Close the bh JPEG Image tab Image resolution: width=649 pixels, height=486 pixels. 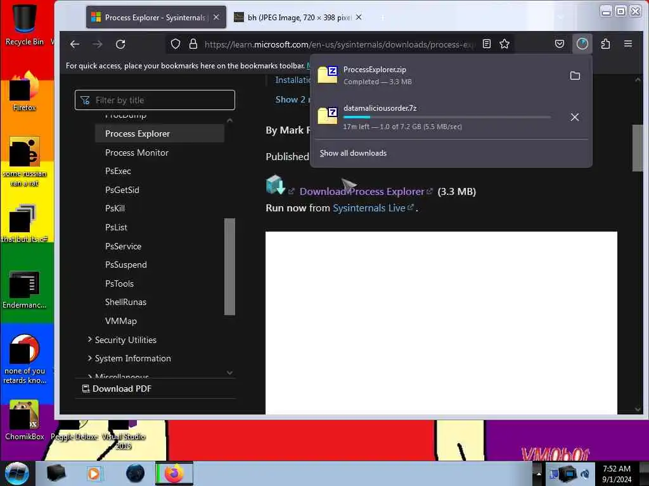coord(359,17)
